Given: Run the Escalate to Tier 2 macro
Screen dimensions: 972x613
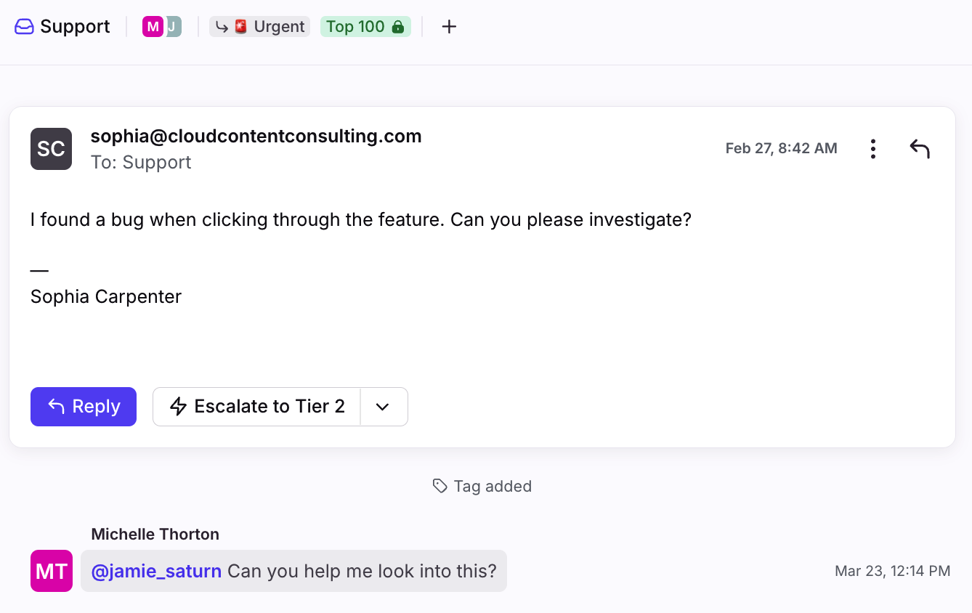Looking at the screenshot, I should [257, 407].
